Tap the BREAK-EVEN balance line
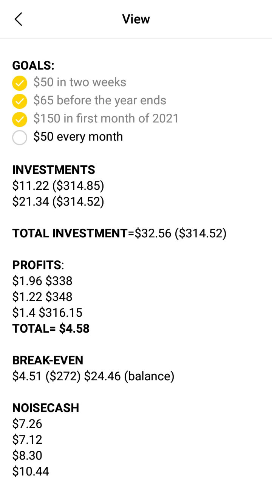Screen dimensions: 272x494 point(93,376)
